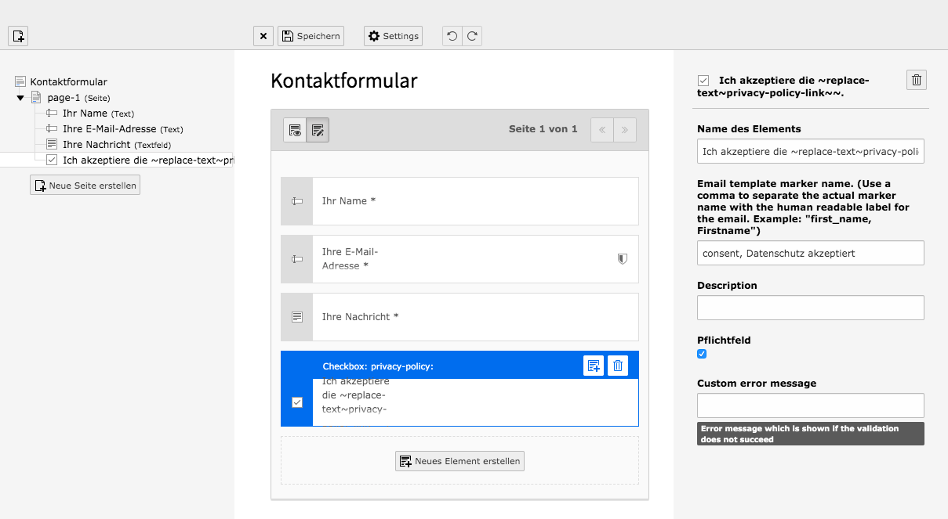Click the shield icon in the E-Mail field

click(622, 258)
